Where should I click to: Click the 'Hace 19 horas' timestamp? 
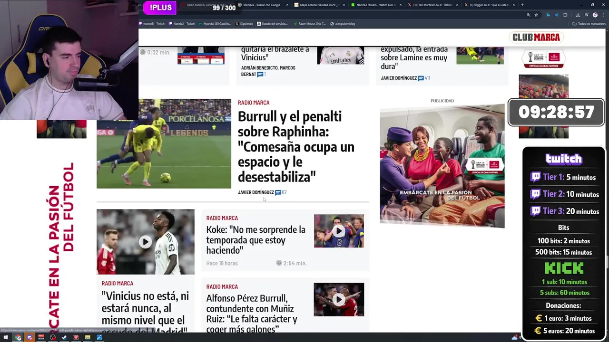pyautogui.click(x=222, y=263)
